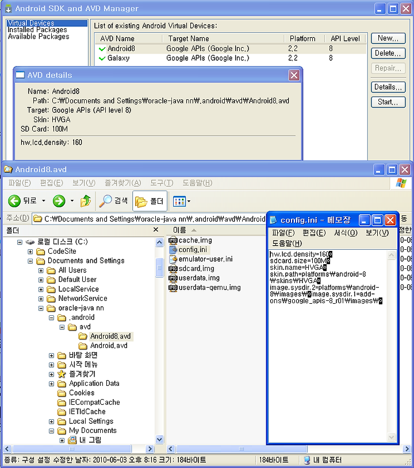This screenshot has height=468, width=414.
Task: Select Android.avd folder in tree
Action: point(109,346)
